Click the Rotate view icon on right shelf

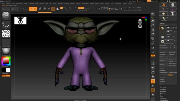(153, 77)
